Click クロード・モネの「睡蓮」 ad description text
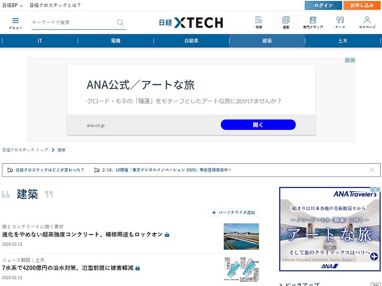382x286 pixels. [184, 101]
